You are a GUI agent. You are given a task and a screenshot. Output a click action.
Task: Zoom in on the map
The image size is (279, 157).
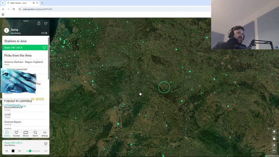pyautogui.click(x=274, y=145)
